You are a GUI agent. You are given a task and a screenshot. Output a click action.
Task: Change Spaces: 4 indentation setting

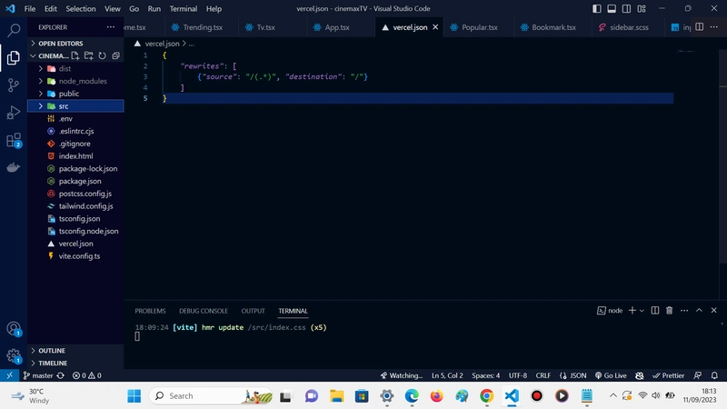point(485,375)
